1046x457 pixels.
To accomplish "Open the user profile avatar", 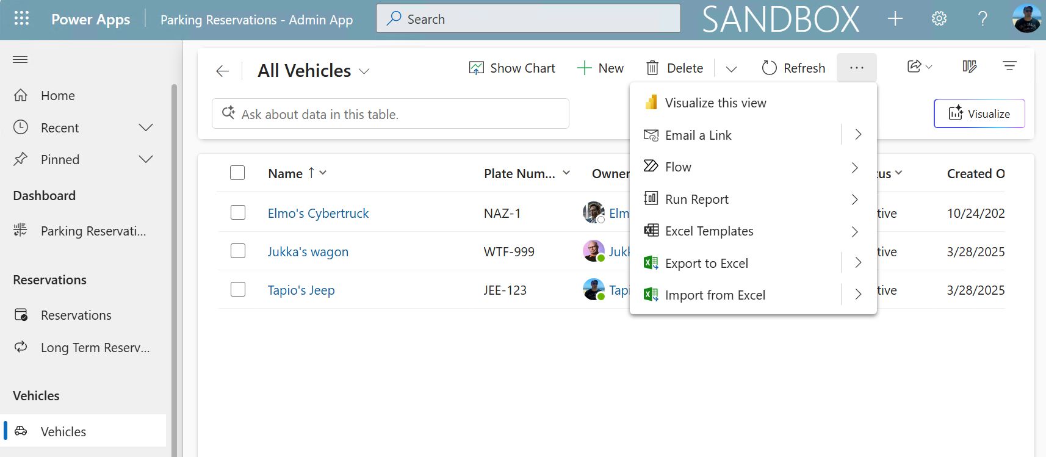I will pyautogui.click(x=1026, y=19).
